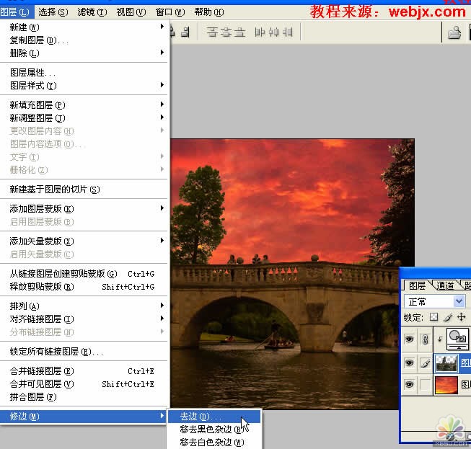Viewport: 471px width, 449px height.
Task: Hide the adjustment layer via eye icon
Action: [409, 339]
